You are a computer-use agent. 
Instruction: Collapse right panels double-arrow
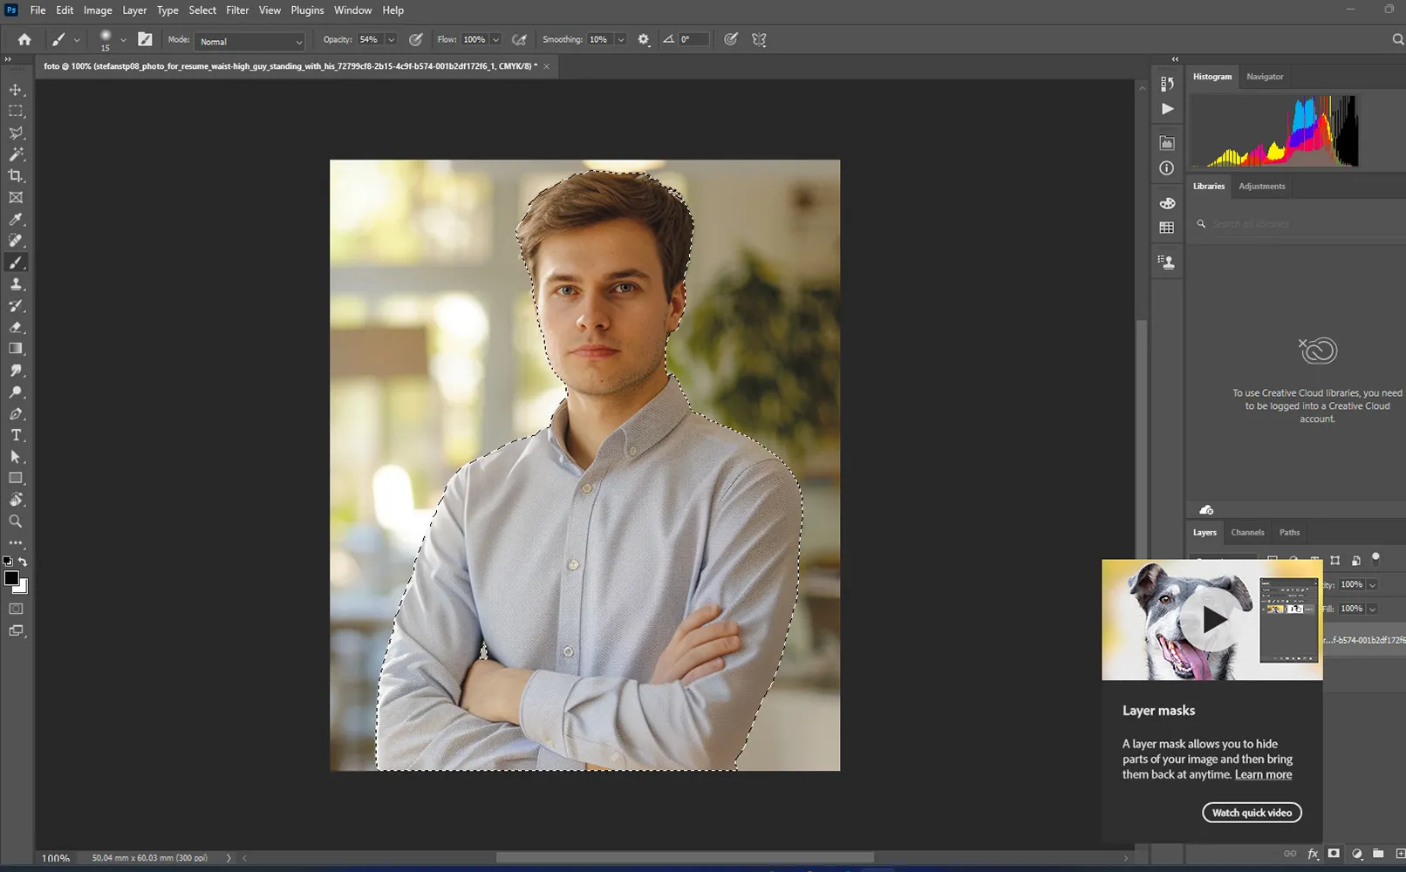pos(1175,59)
